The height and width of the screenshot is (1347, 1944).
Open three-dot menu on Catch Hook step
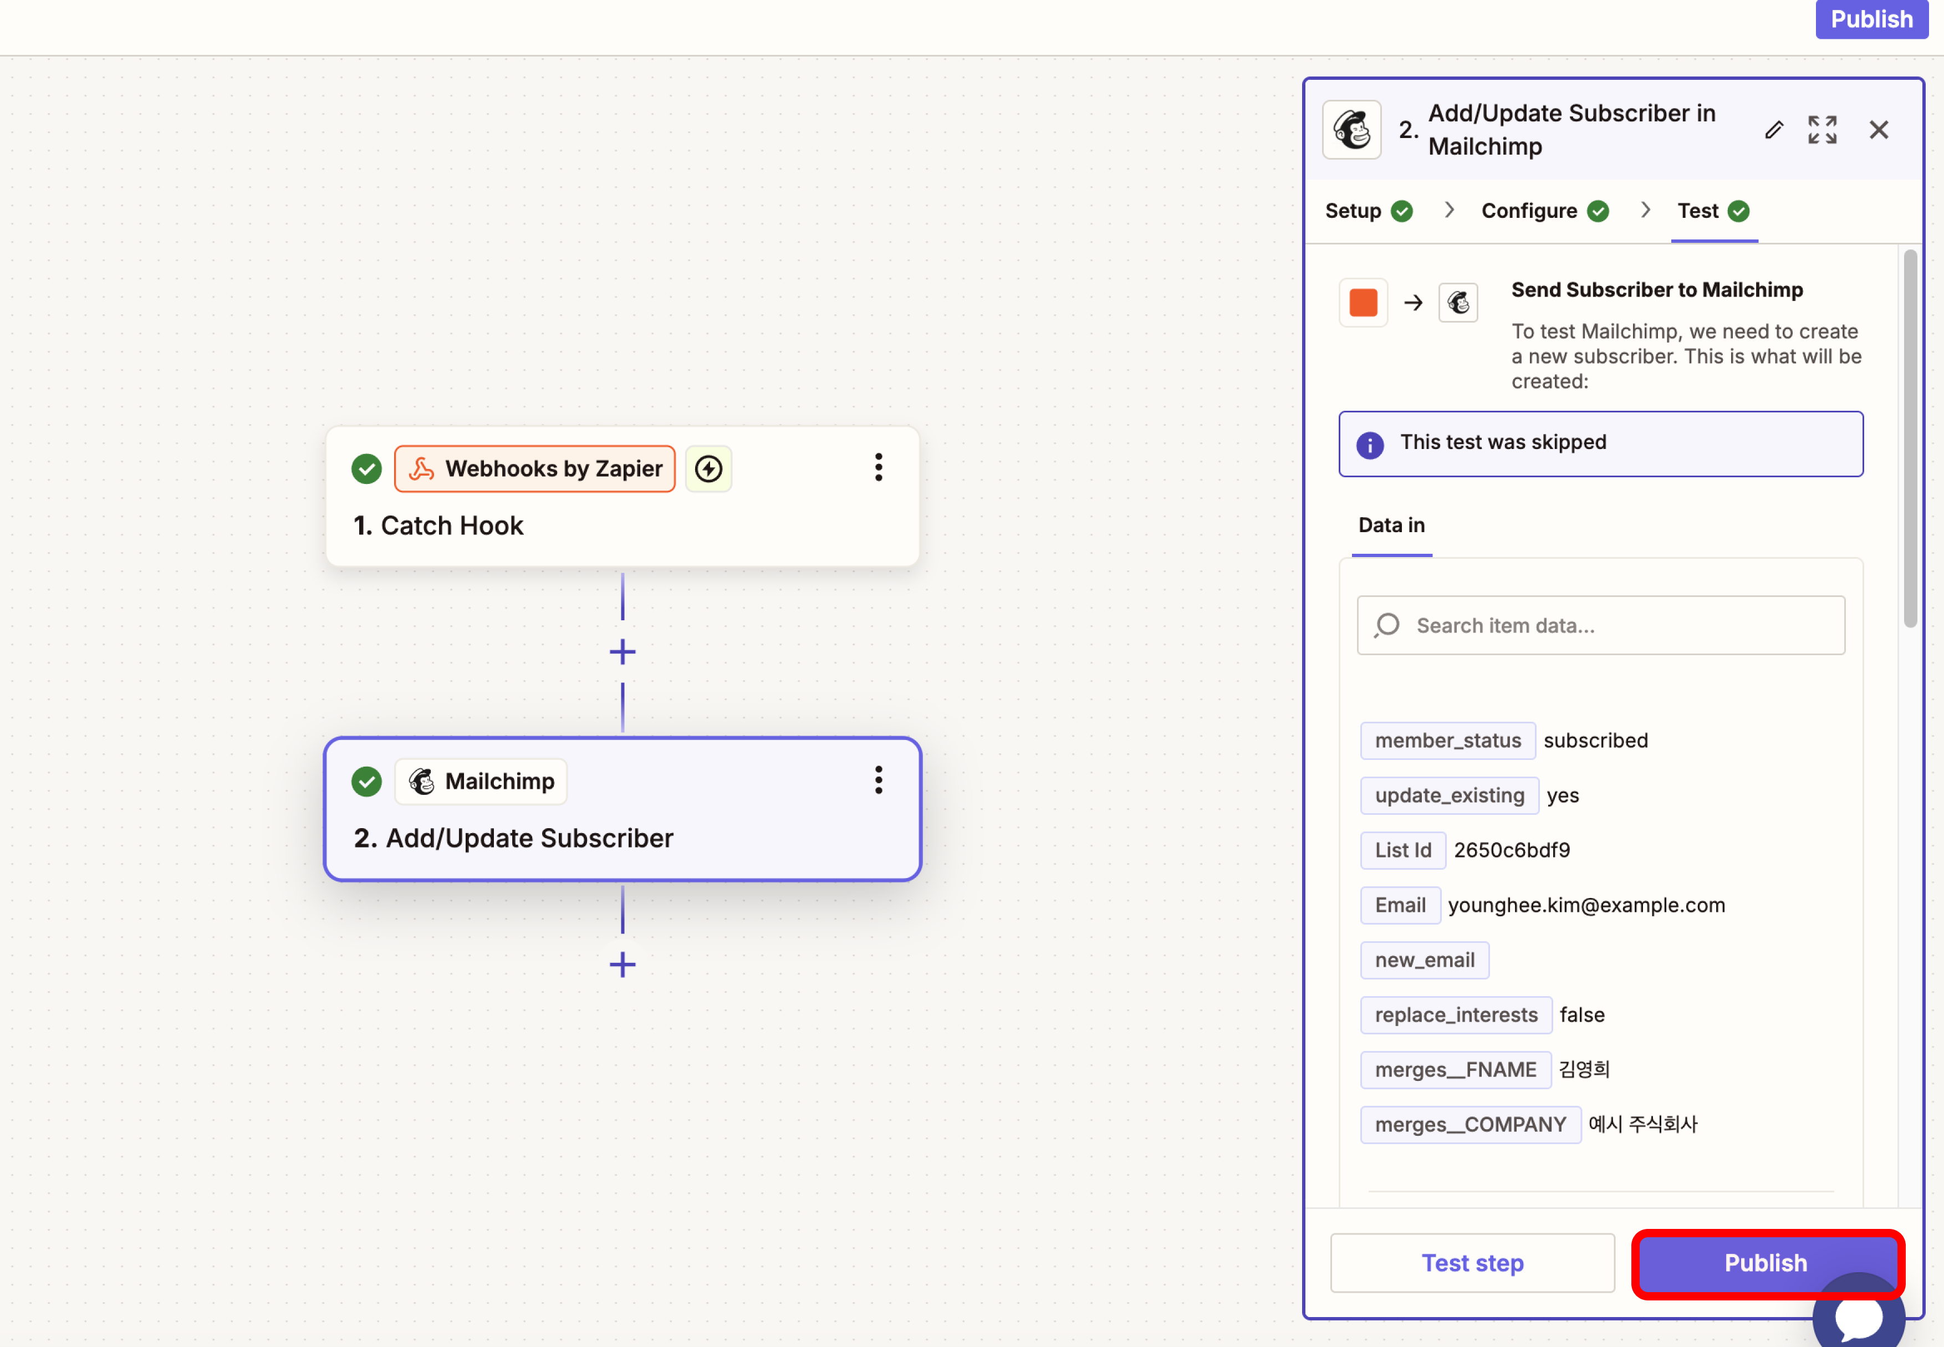point(879,467)
